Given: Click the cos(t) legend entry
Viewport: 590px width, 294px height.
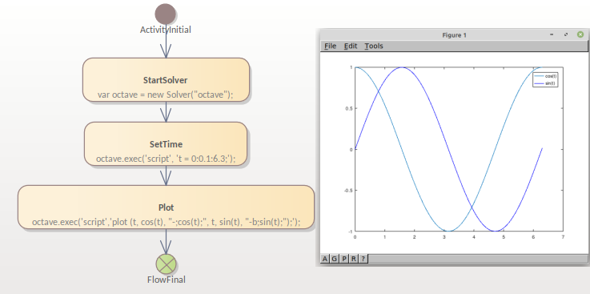Looking at the screenshot, I should click(546, 76).
